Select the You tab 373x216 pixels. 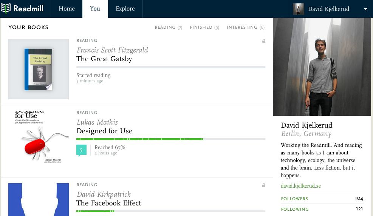click(95, 9)
